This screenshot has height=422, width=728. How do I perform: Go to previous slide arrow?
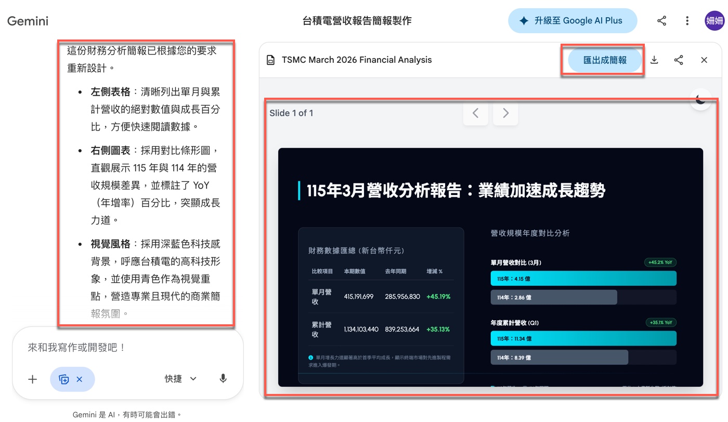coord(475,113)
